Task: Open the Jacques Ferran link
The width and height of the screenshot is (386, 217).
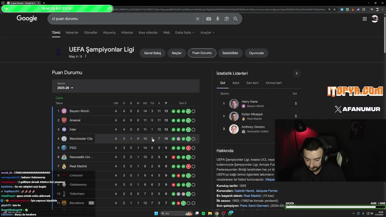Action: (267, 191)
